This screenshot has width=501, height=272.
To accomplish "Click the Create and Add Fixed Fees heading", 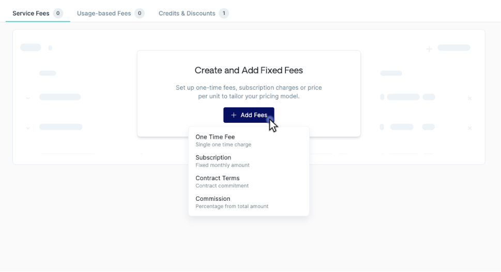I will pos(249,70).
